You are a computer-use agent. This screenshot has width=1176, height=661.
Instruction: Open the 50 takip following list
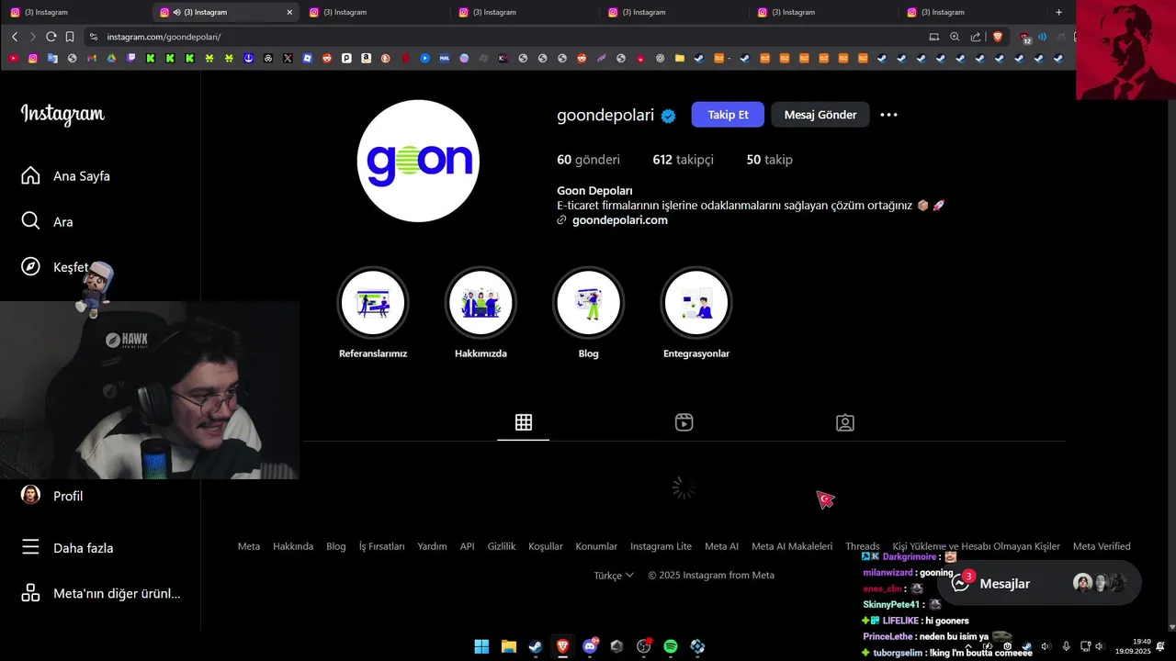coord(769,160)
